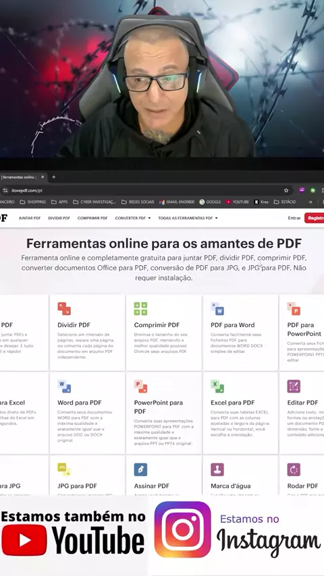
Task: Select the PowerPoint para PDF icon
Action: [140, 386]
